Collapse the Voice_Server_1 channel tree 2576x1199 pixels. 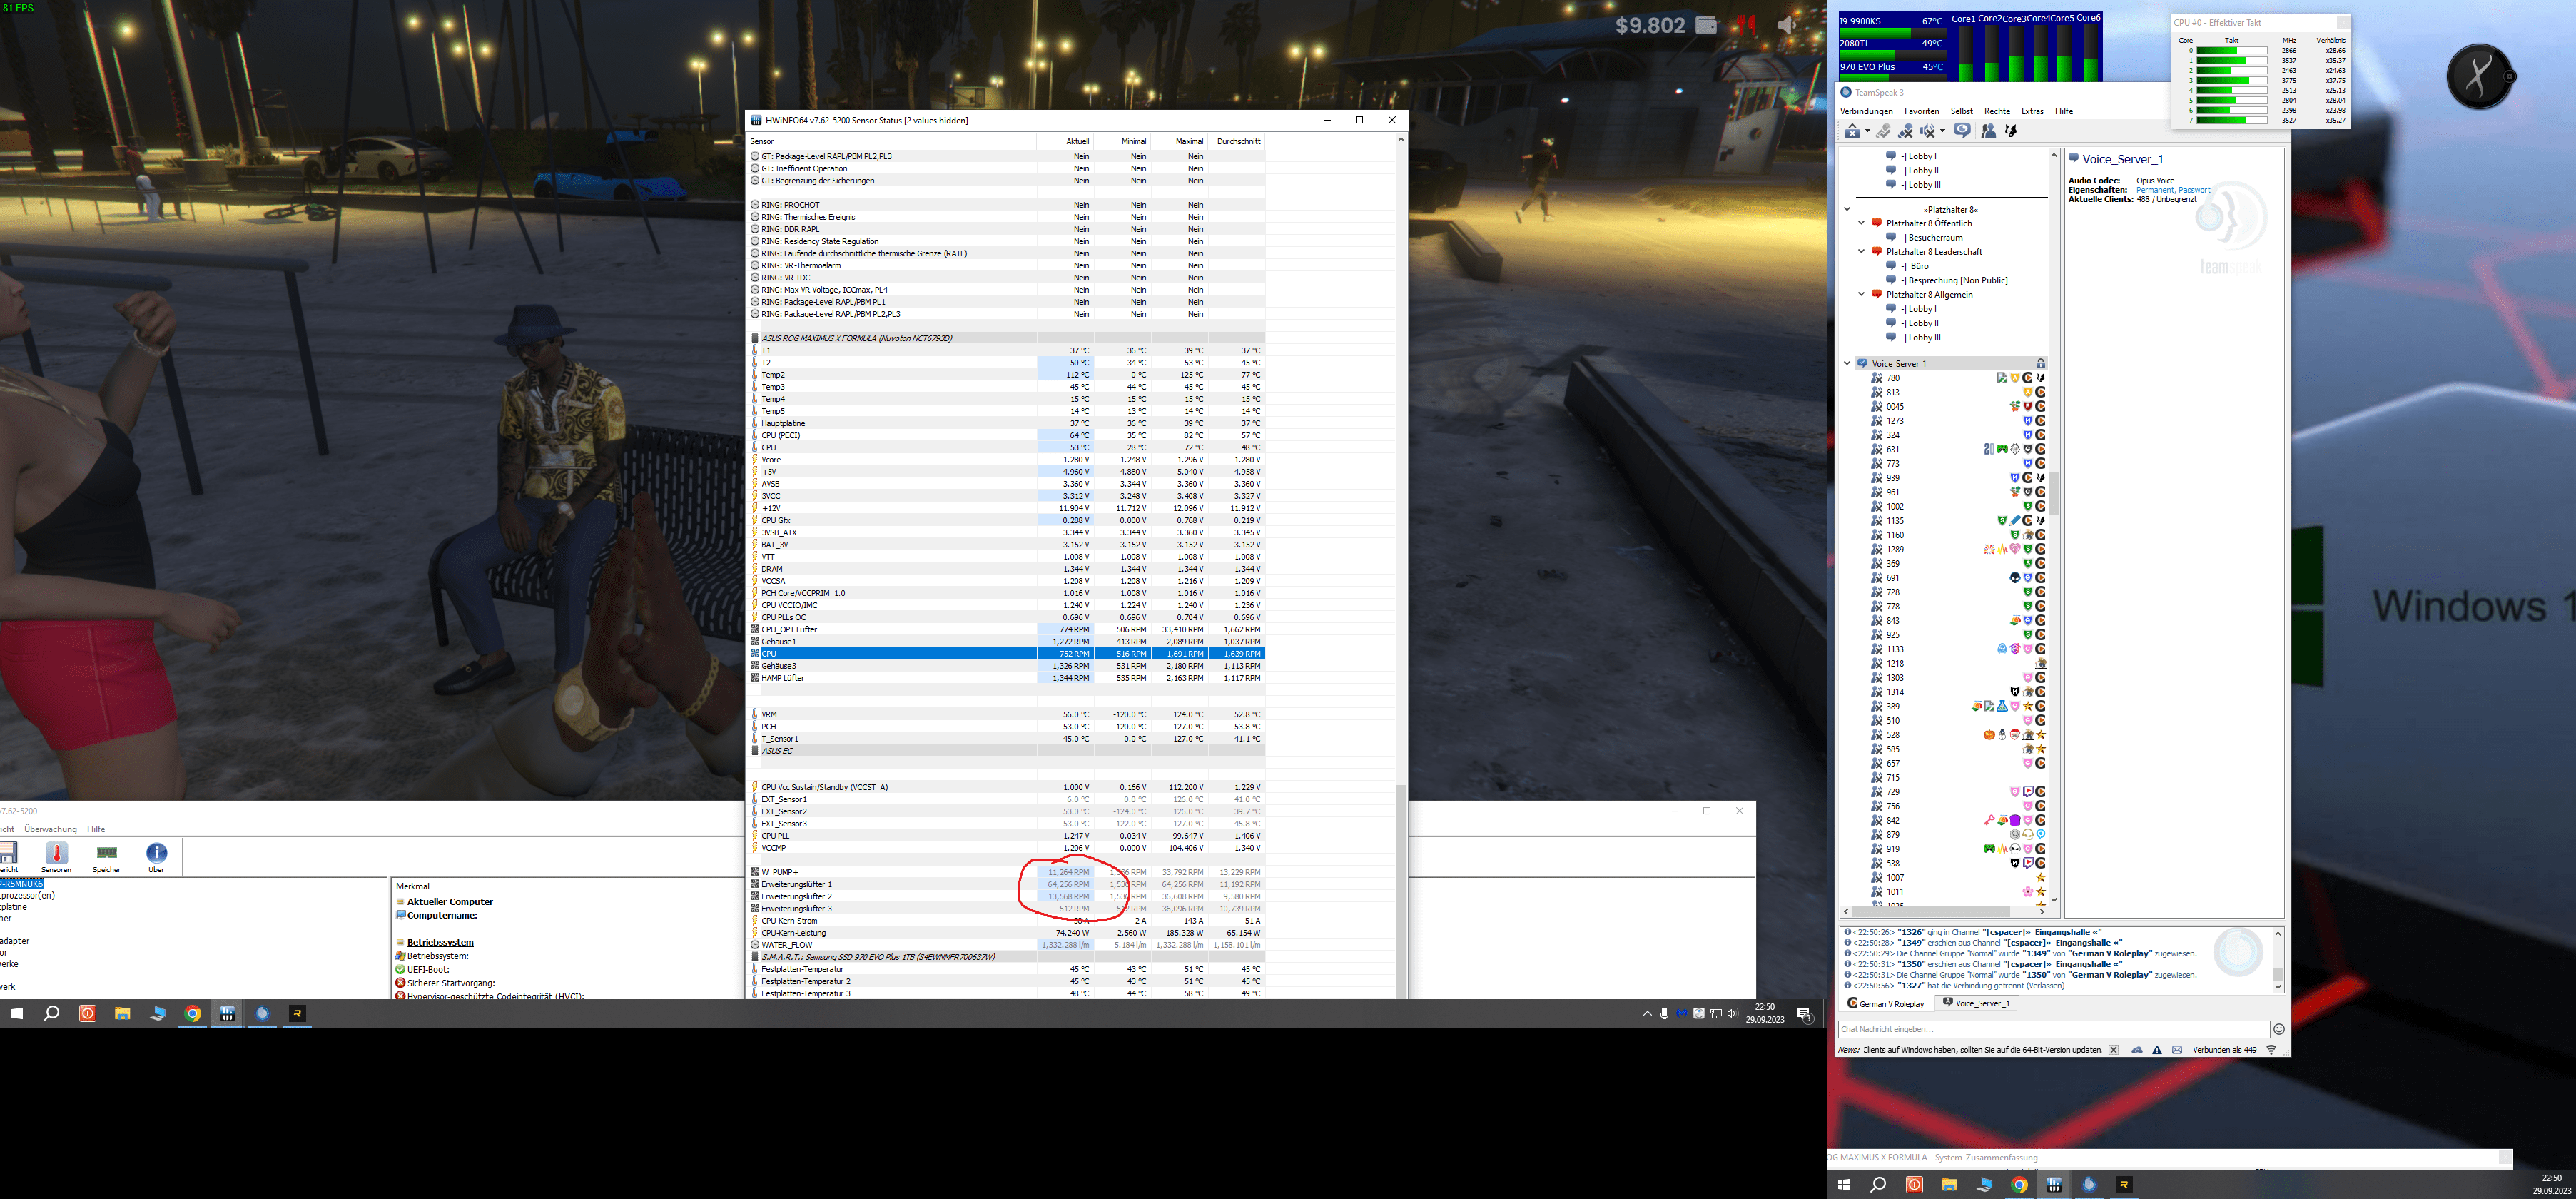1847,363
